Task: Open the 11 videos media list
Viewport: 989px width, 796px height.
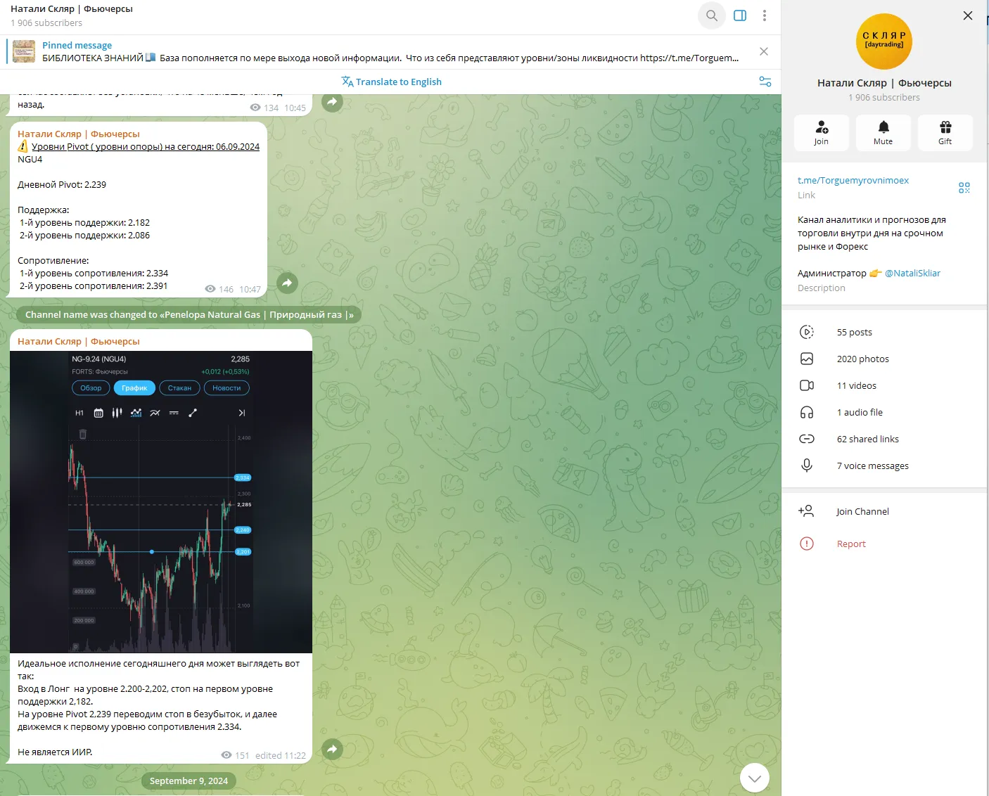Action: pyautogui.click(x=885, y=385)
